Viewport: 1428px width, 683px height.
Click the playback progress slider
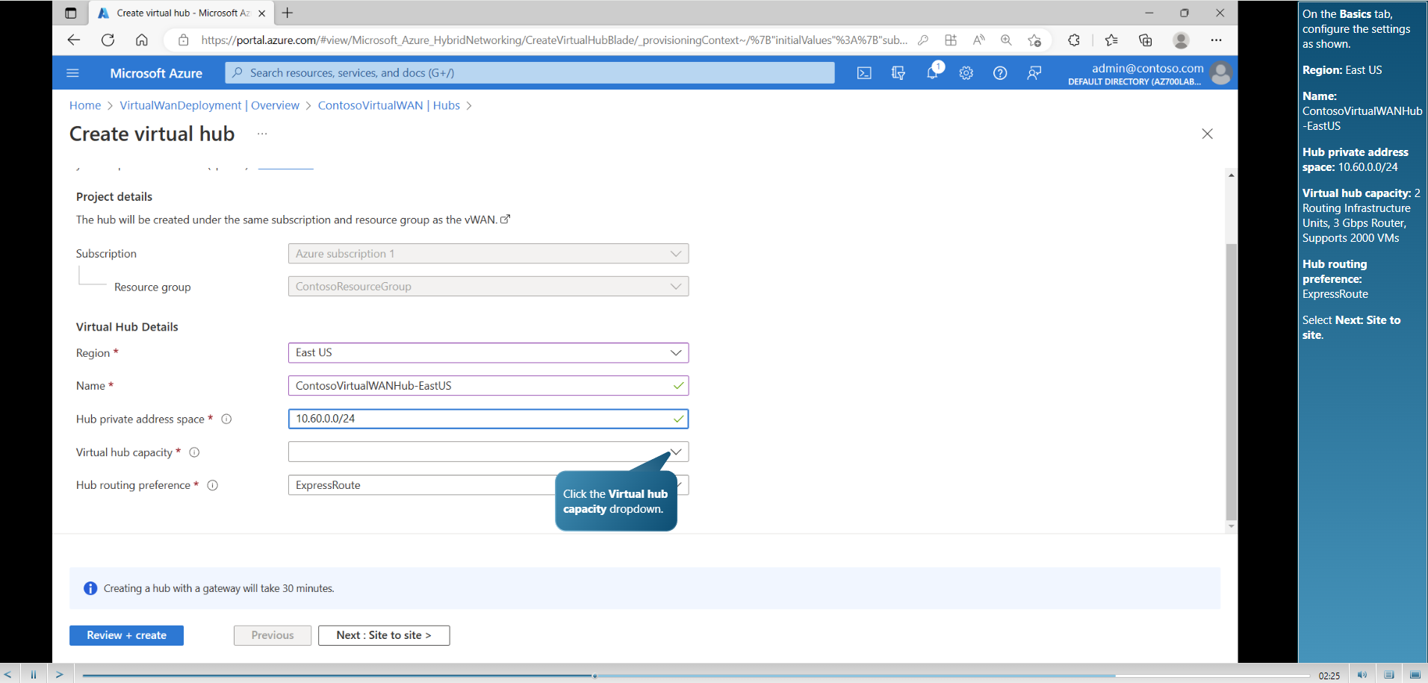point(695,676)
